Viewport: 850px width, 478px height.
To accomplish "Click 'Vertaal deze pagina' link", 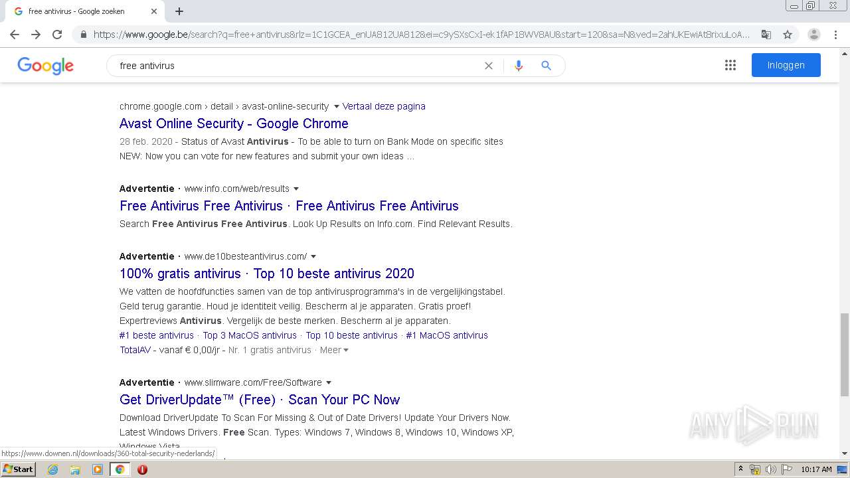I will coord(384,106).
